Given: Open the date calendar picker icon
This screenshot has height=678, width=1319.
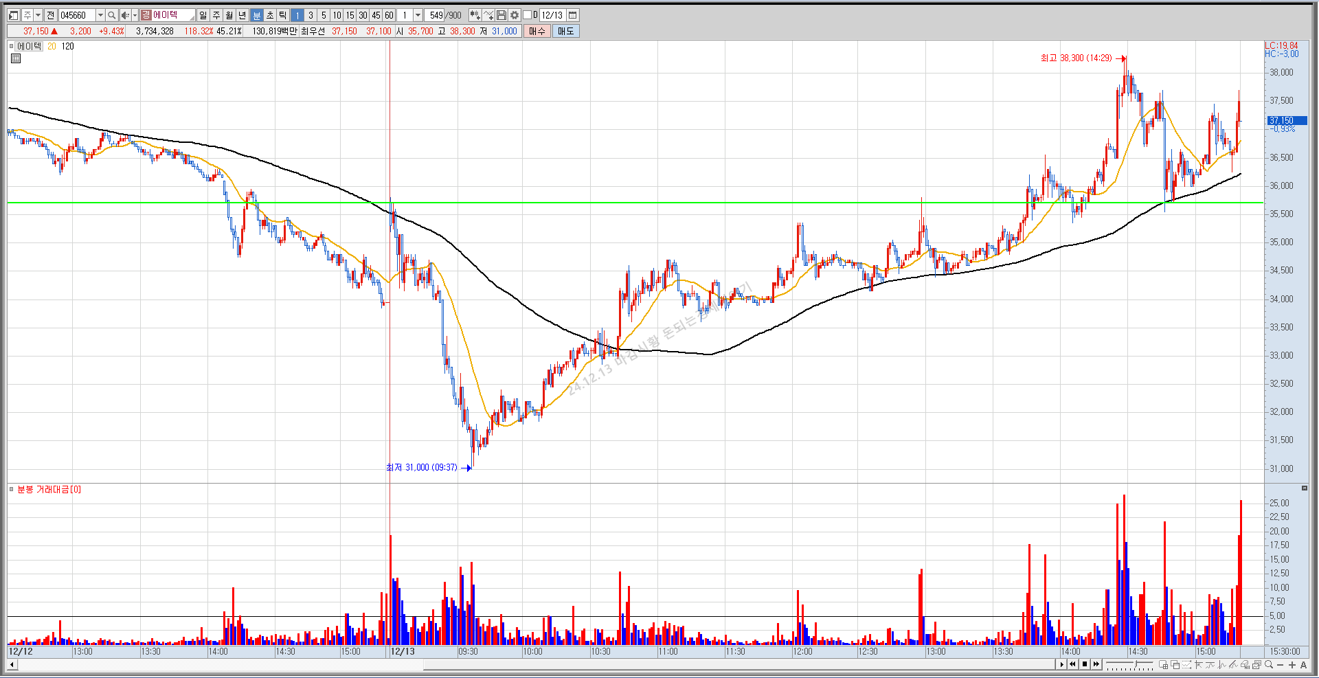Looking at the screenshot, I should (572, 15).
